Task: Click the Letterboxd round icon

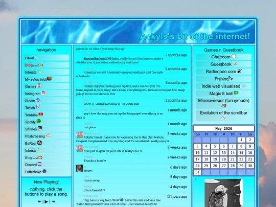Action: 44,171
